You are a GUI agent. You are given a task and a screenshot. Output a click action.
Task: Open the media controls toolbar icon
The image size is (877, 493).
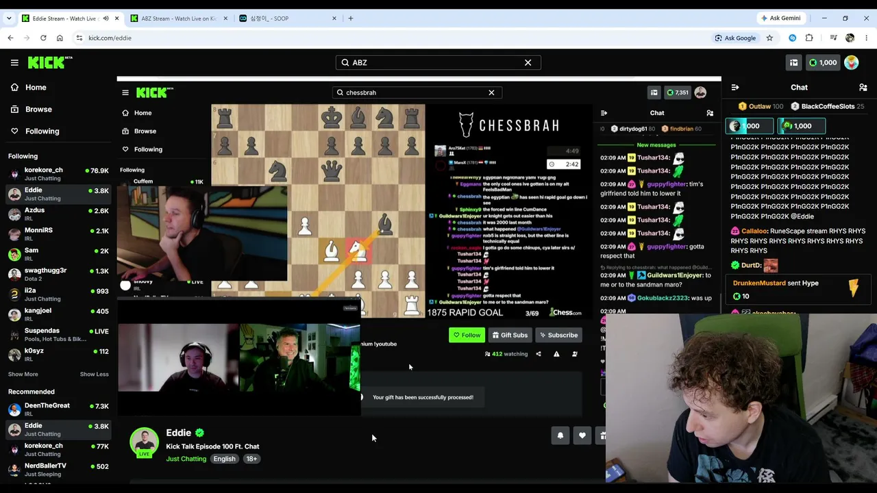[833, 38]
